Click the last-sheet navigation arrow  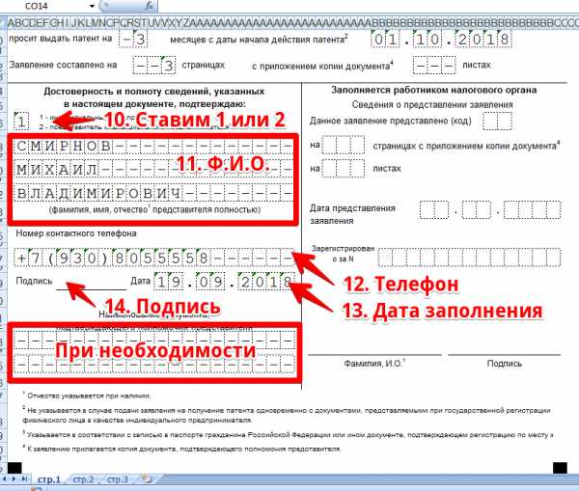pos(24,479)
